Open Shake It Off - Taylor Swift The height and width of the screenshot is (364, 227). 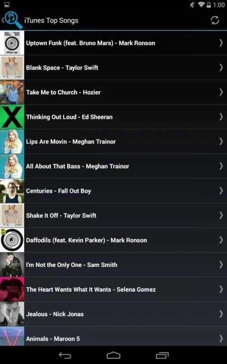113,215
